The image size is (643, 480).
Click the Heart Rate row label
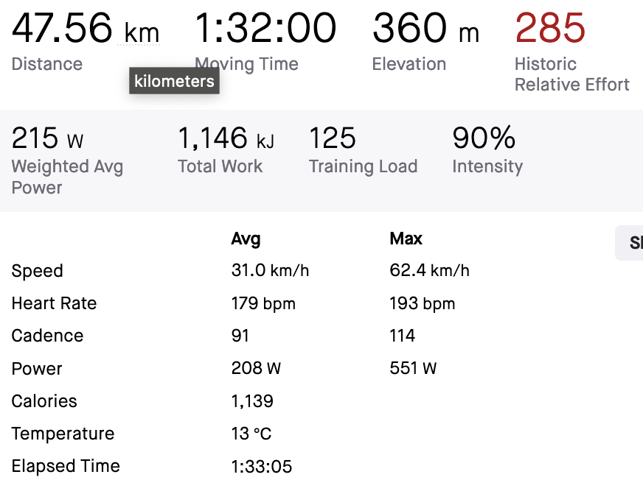pyautogui.click(x=54, y=303)
